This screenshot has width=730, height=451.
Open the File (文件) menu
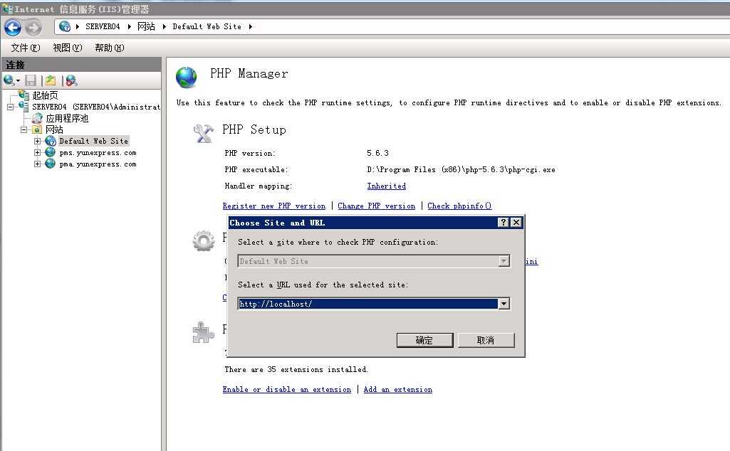point(26,48)
